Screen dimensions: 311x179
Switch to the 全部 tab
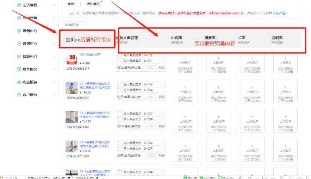pyautogui.click(x=71, y=4)
